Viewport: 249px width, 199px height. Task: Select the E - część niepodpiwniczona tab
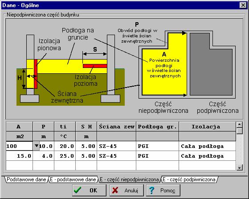tap(129, 179)
